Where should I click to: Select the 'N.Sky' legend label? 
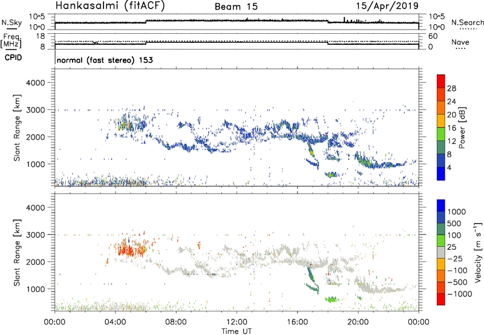(11, 23)
